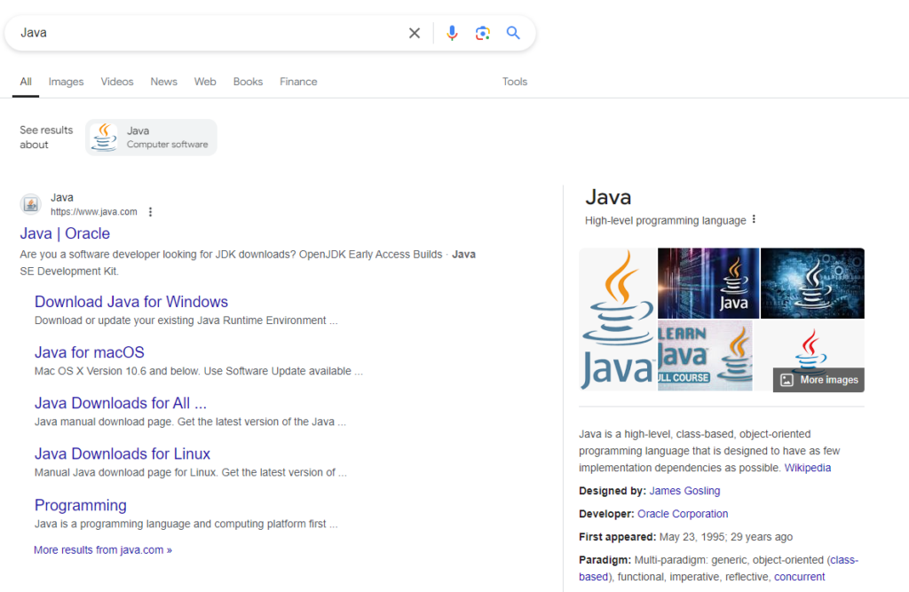Open Download Java for Windows link

131,302
